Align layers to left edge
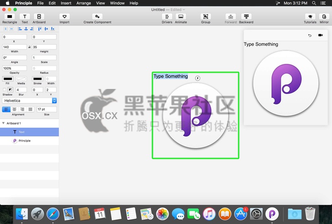This screenshot has width=332, height=224. (20, 29)
